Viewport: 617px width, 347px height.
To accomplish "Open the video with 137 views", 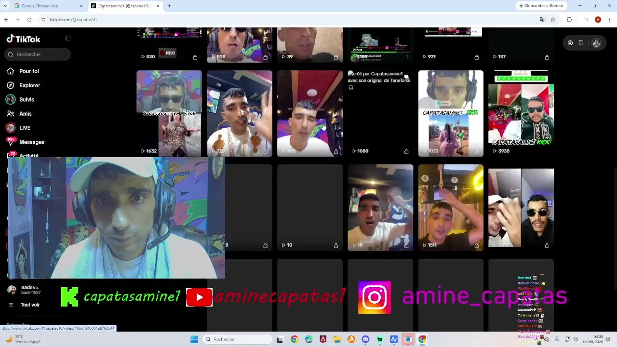I will (521, 45).
